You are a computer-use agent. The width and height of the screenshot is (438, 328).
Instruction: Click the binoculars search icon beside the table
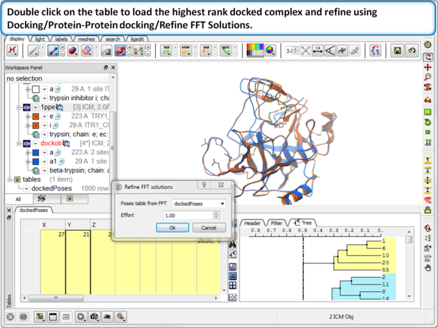click(233, 245)
